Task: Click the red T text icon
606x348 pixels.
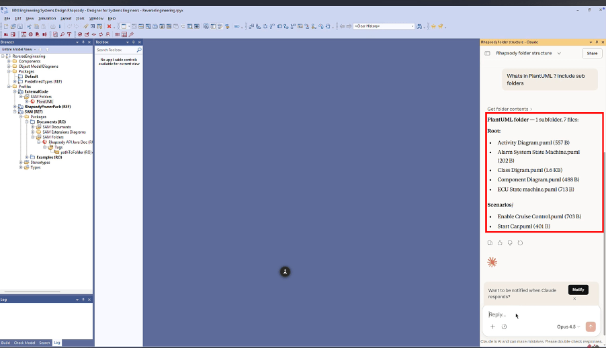Action: 69,34
